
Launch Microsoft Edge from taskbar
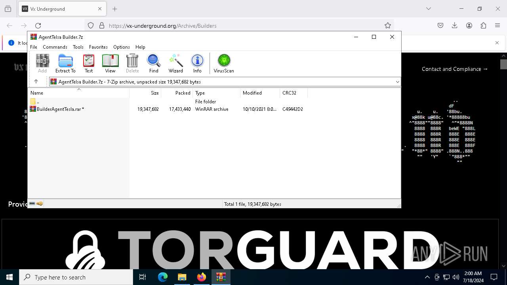coord(163,277)
